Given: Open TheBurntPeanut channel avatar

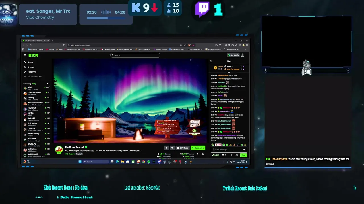Looking at the screenshot, I should tap(59, 150).
